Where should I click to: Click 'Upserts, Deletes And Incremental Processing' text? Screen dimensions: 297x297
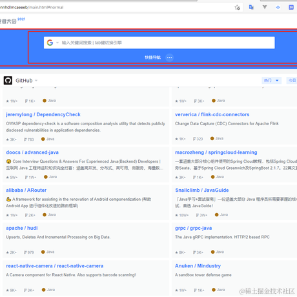58,237
